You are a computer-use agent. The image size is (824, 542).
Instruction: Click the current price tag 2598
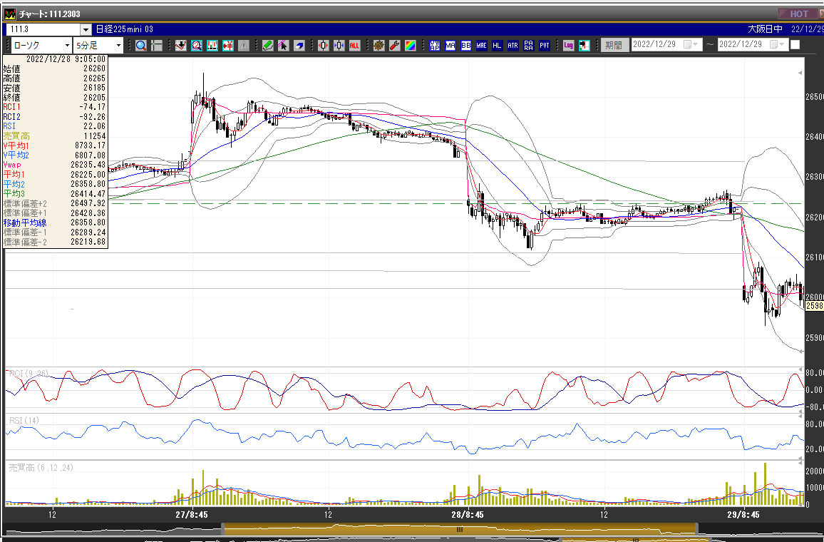pos(815,305)
